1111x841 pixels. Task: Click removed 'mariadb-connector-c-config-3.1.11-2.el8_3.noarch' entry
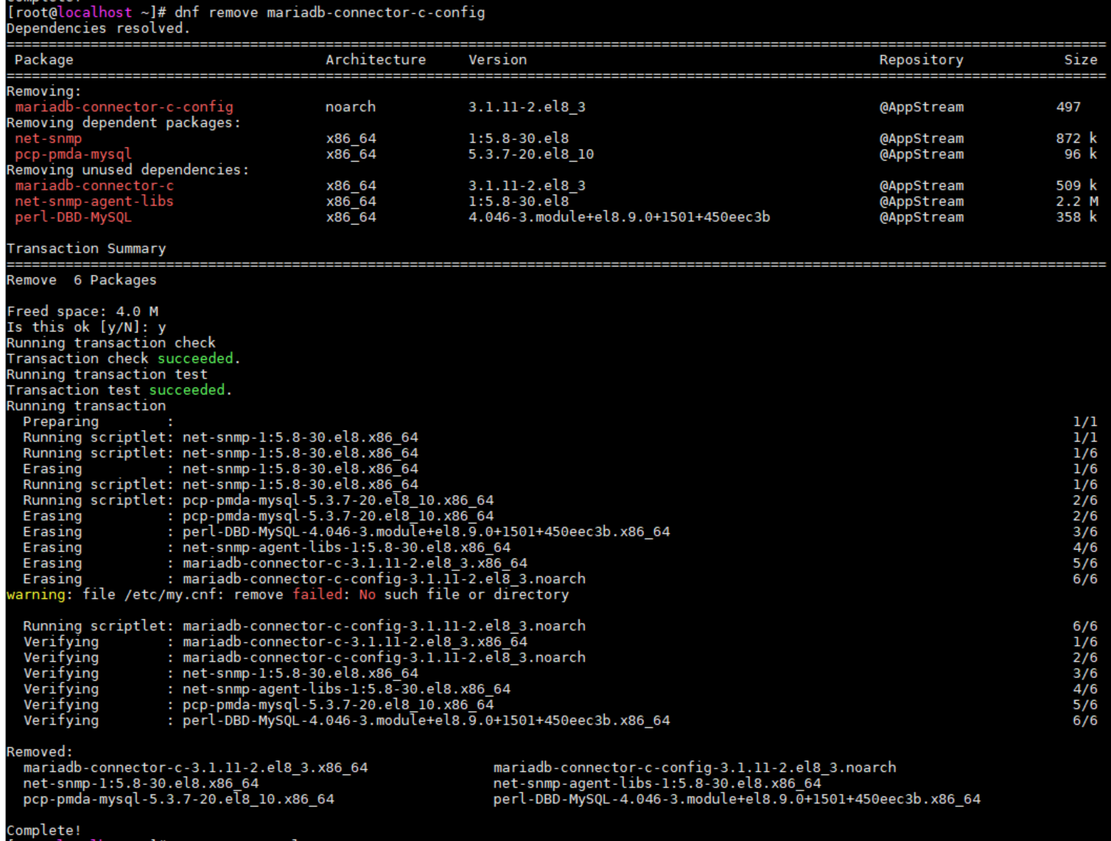click(x=695, y=768)
